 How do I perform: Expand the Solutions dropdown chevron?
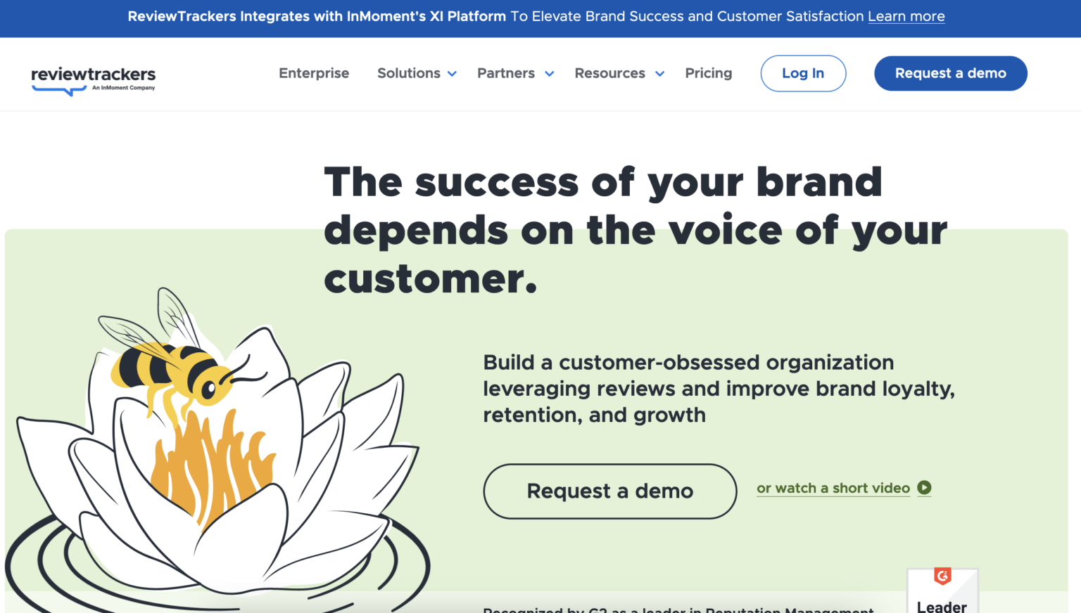point(452,74)
